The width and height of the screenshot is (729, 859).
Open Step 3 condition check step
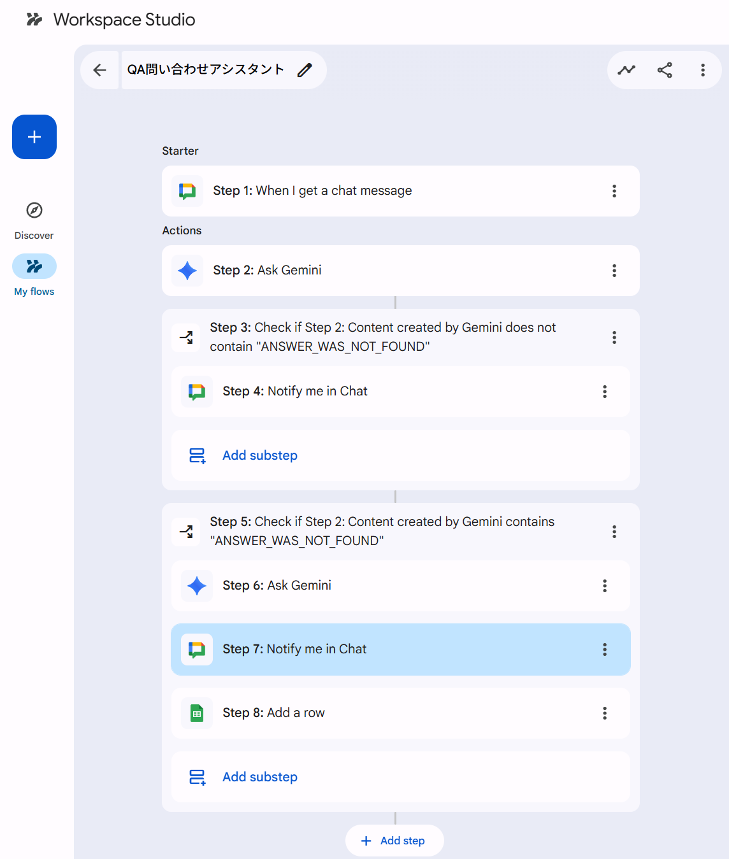(x=382, y=337)
